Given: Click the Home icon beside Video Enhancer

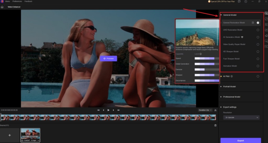Looking at the screenshot, I should click(2, 7).
